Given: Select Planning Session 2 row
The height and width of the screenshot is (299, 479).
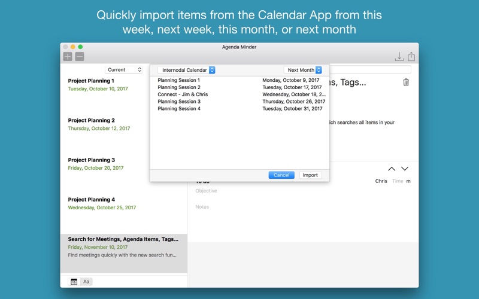Looking at the screenshot, I should [239, 87].
